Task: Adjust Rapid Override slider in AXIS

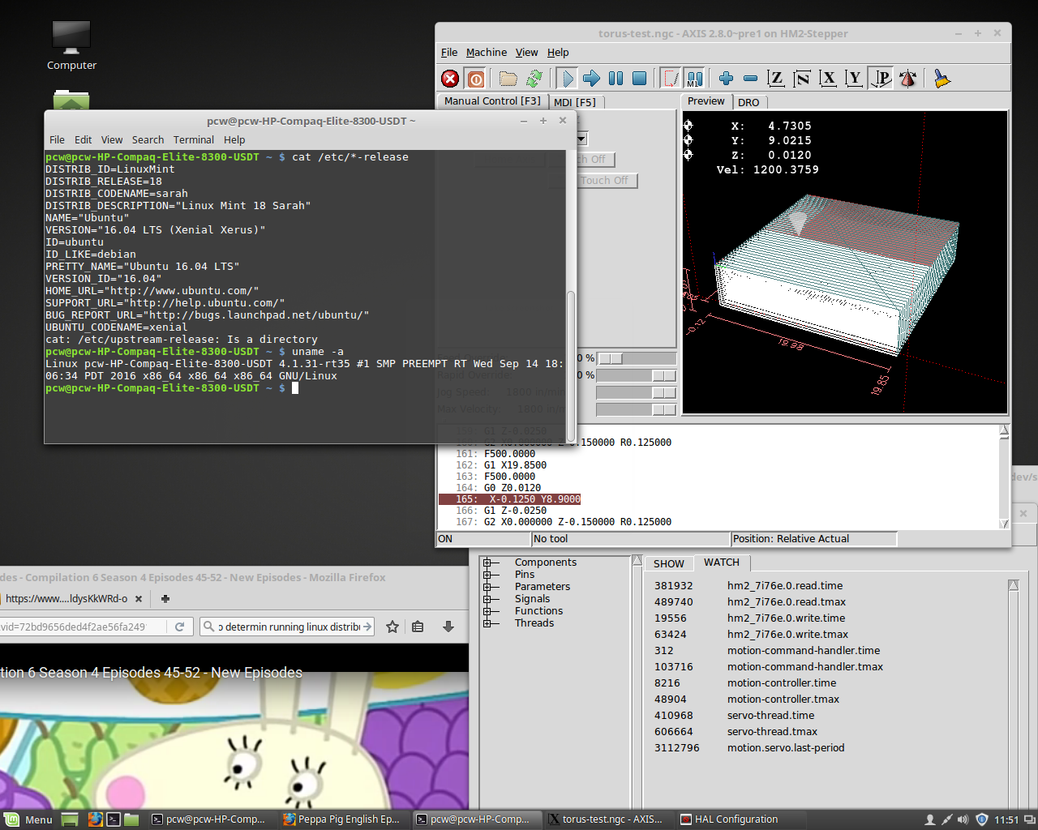Action: coord(637,375)
